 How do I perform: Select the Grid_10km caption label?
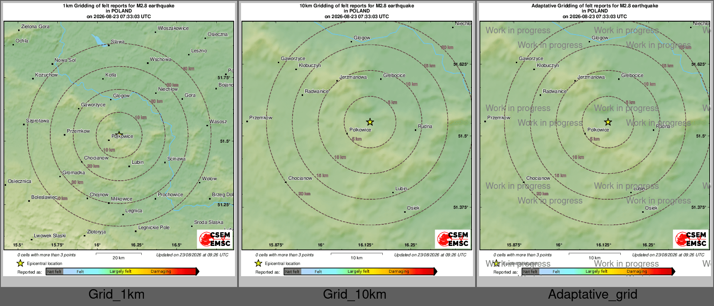point(355,294)
